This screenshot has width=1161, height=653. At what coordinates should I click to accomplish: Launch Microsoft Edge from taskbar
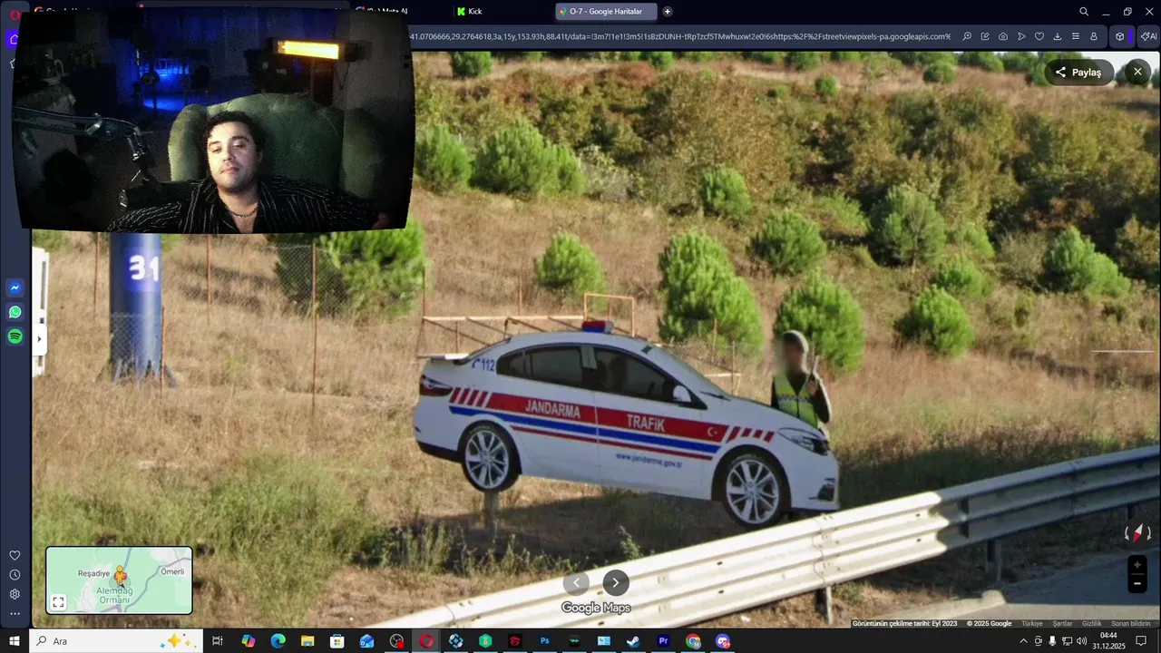point(278,641)
